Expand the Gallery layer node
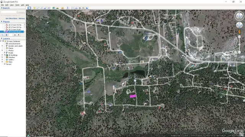 click(2, 60)
